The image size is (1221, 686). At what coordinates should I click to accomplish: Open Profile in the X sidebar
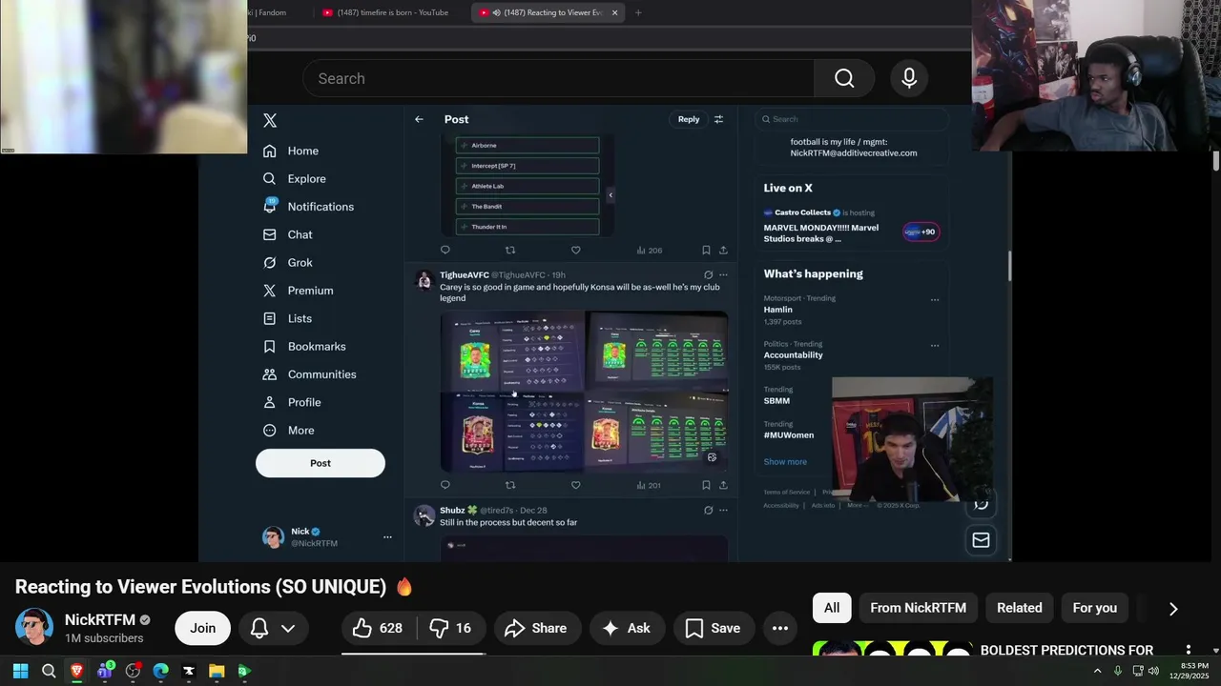tap(292, 402)
